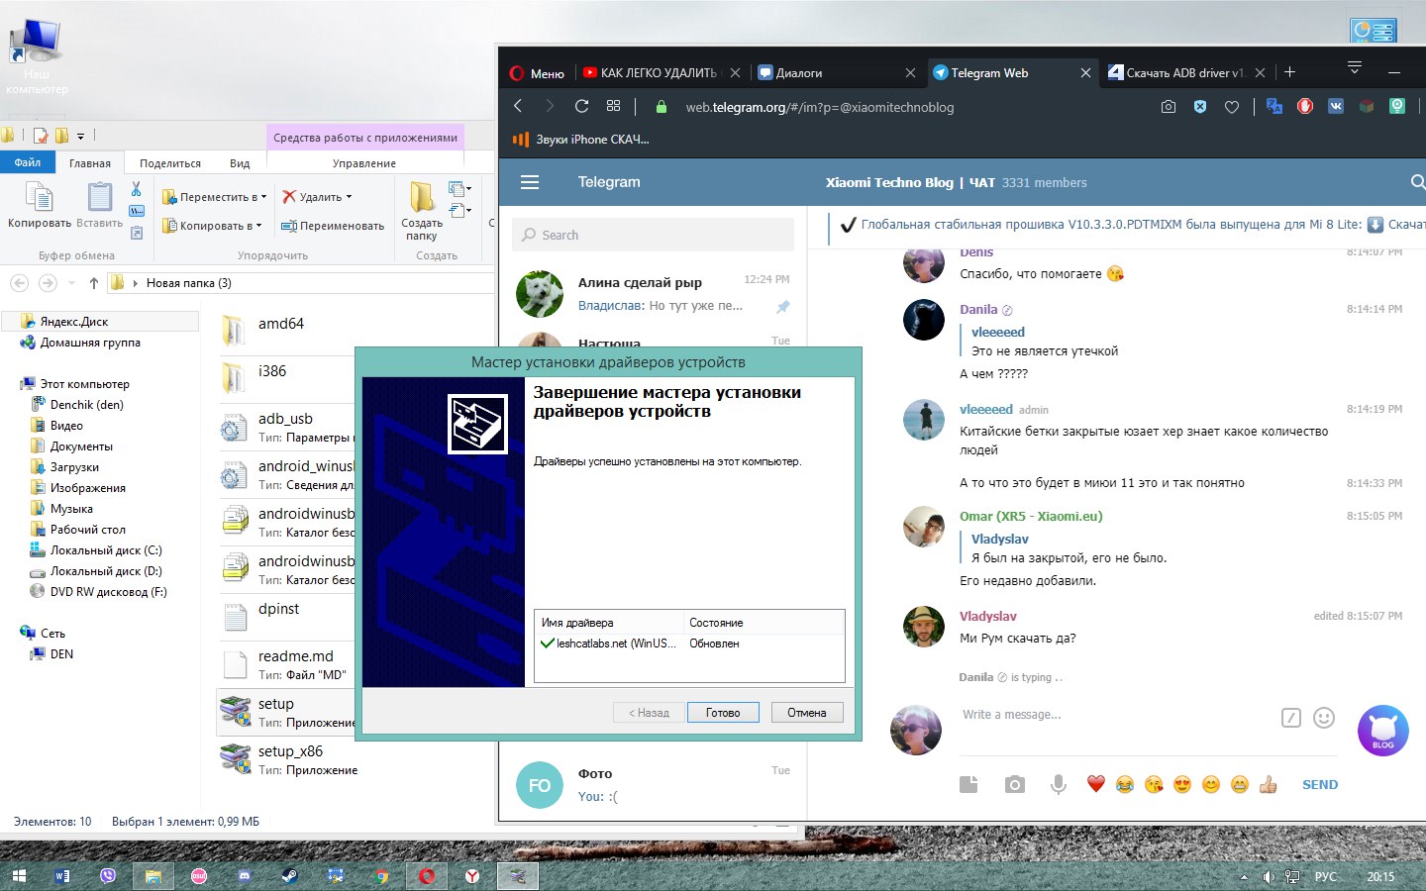Viewport: 1426px width, 891px height.
Task: Open the Фото chat in the list
Action: (654, 784)
